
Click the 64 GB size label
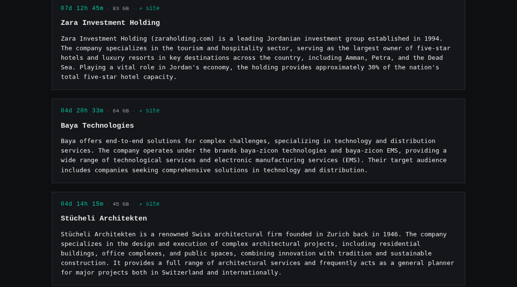pyautogui.click(x=121, y=111)
